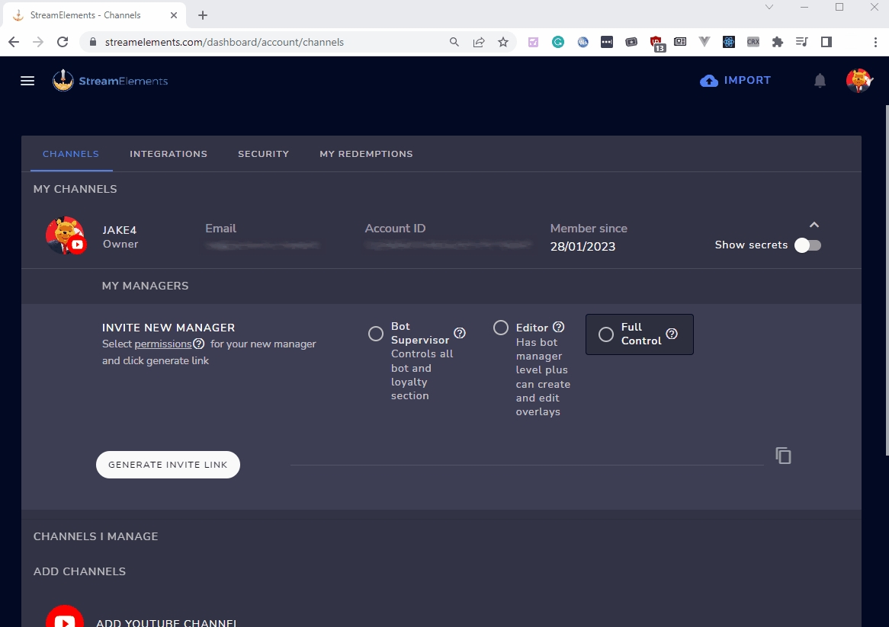Click the help icon next to Editor
Viewport: 889px width, 627px height.
point(558,327)
